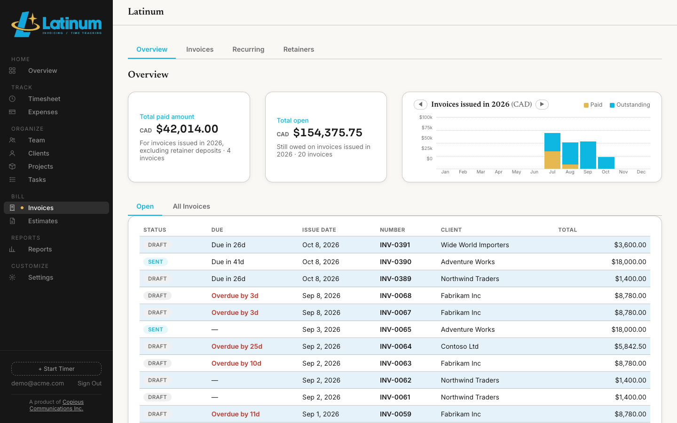The height and width of the screenshot is (423, 677).
Task: Click the Total paid amount card title
Action: coord(167,117)
